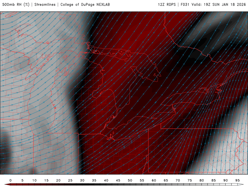The image size is (248, 186).
Task: Click the light gray swatch below the "85" label
Action: point(214,184)
